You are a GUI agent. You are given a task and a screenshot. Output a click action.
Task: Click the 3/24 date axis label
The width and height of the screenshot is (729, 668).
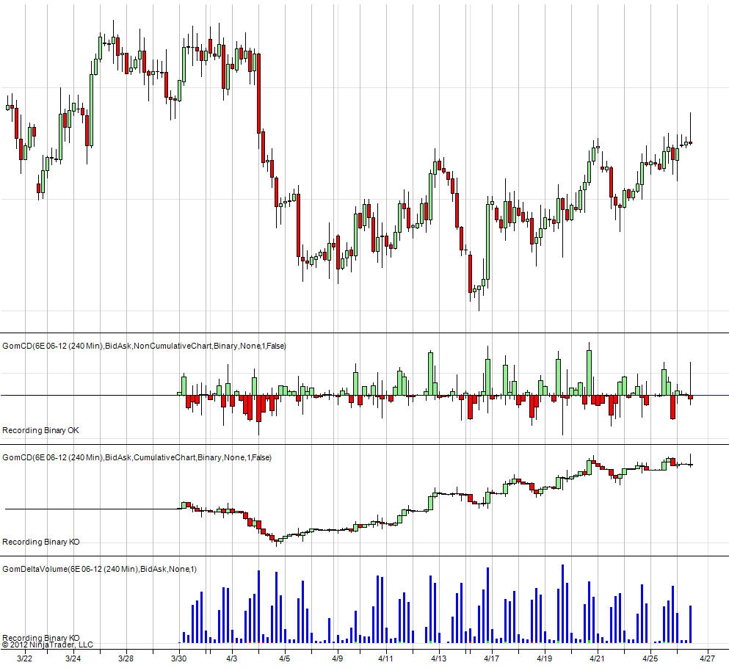coord(73,658)
